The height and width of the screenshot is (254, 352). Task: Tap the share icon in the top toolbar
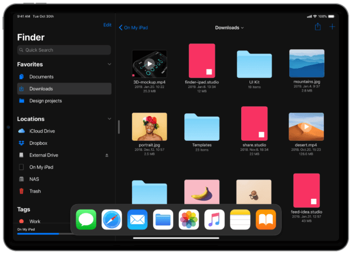point(318,27)
